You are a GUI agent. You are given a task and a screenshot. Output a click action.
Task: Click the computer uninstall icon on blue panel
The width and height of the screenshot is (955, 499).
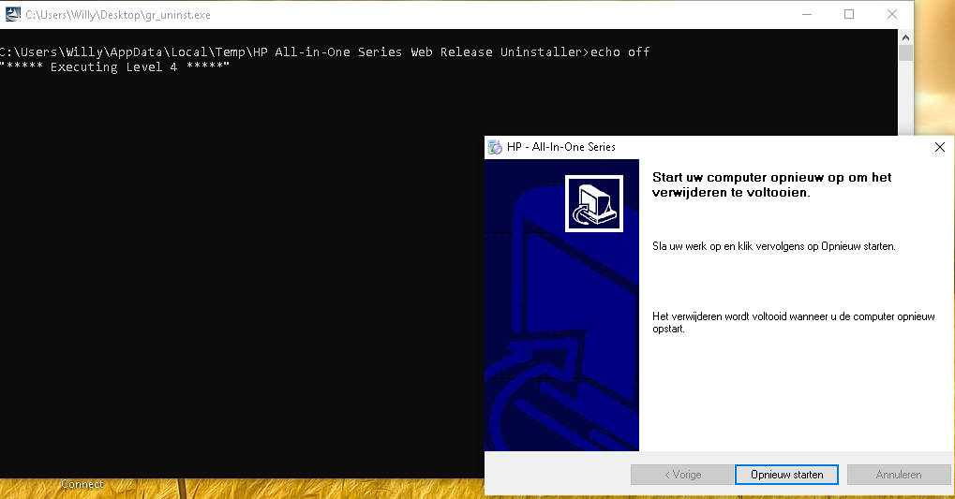point(593,201)
